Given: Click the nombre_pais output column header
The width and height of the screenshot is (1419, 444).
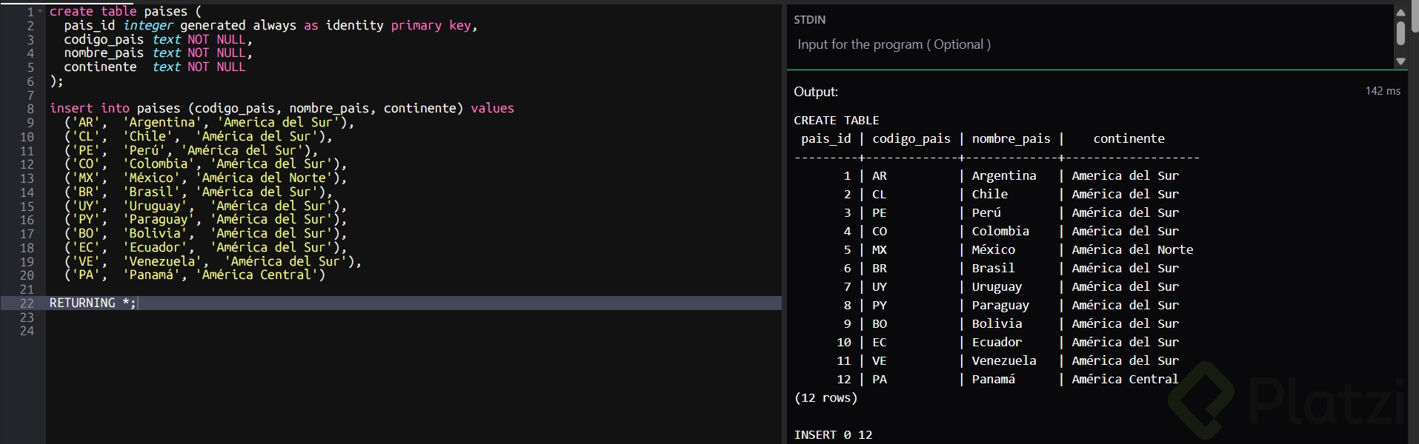Looking at the screenshot, I should (x=1011, y=139).
